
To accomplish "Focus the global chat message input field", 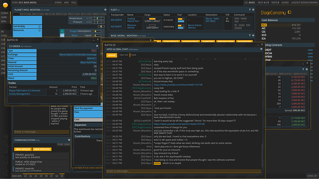I will pos(184,171).
